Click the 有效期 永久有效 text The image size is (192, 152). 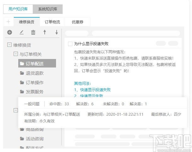[39, 121]
